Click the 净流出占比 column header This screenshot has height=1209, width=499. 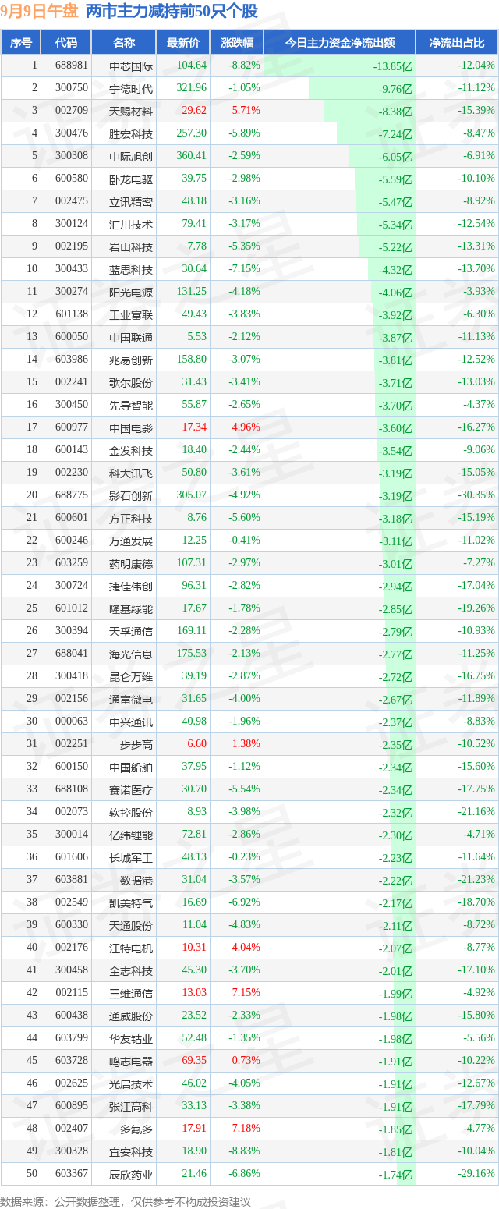point(457,43)
